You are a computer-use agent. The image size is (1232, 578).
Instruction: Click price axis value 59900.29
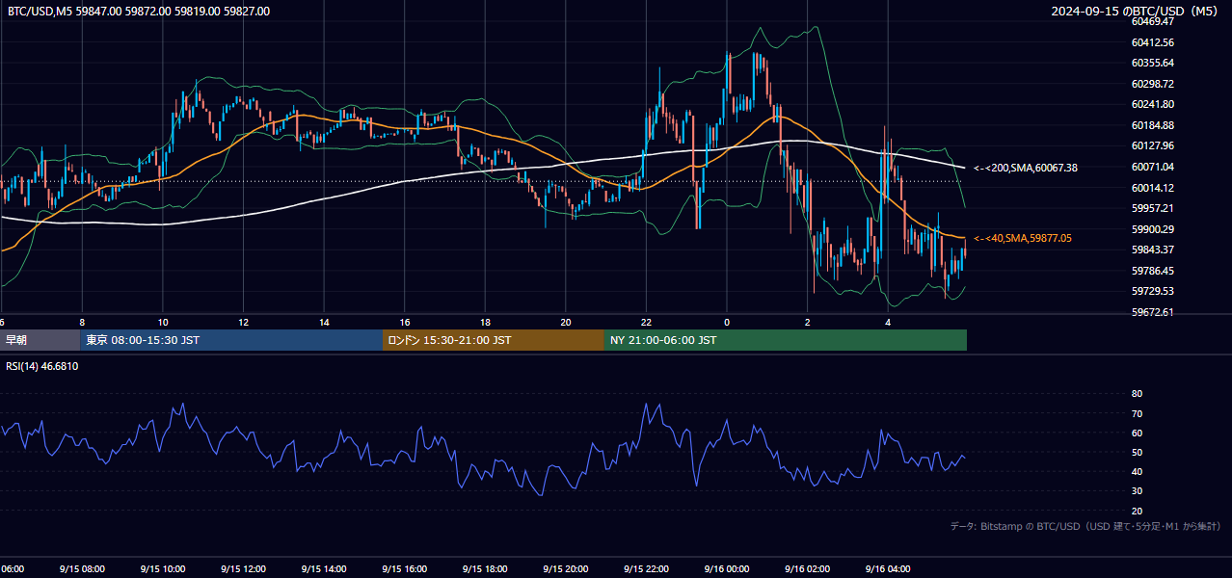[x=1153, y=229]
